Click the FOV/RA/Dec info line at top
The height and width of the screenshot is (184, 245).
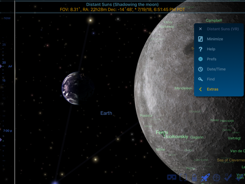click(x=122, y=9)
